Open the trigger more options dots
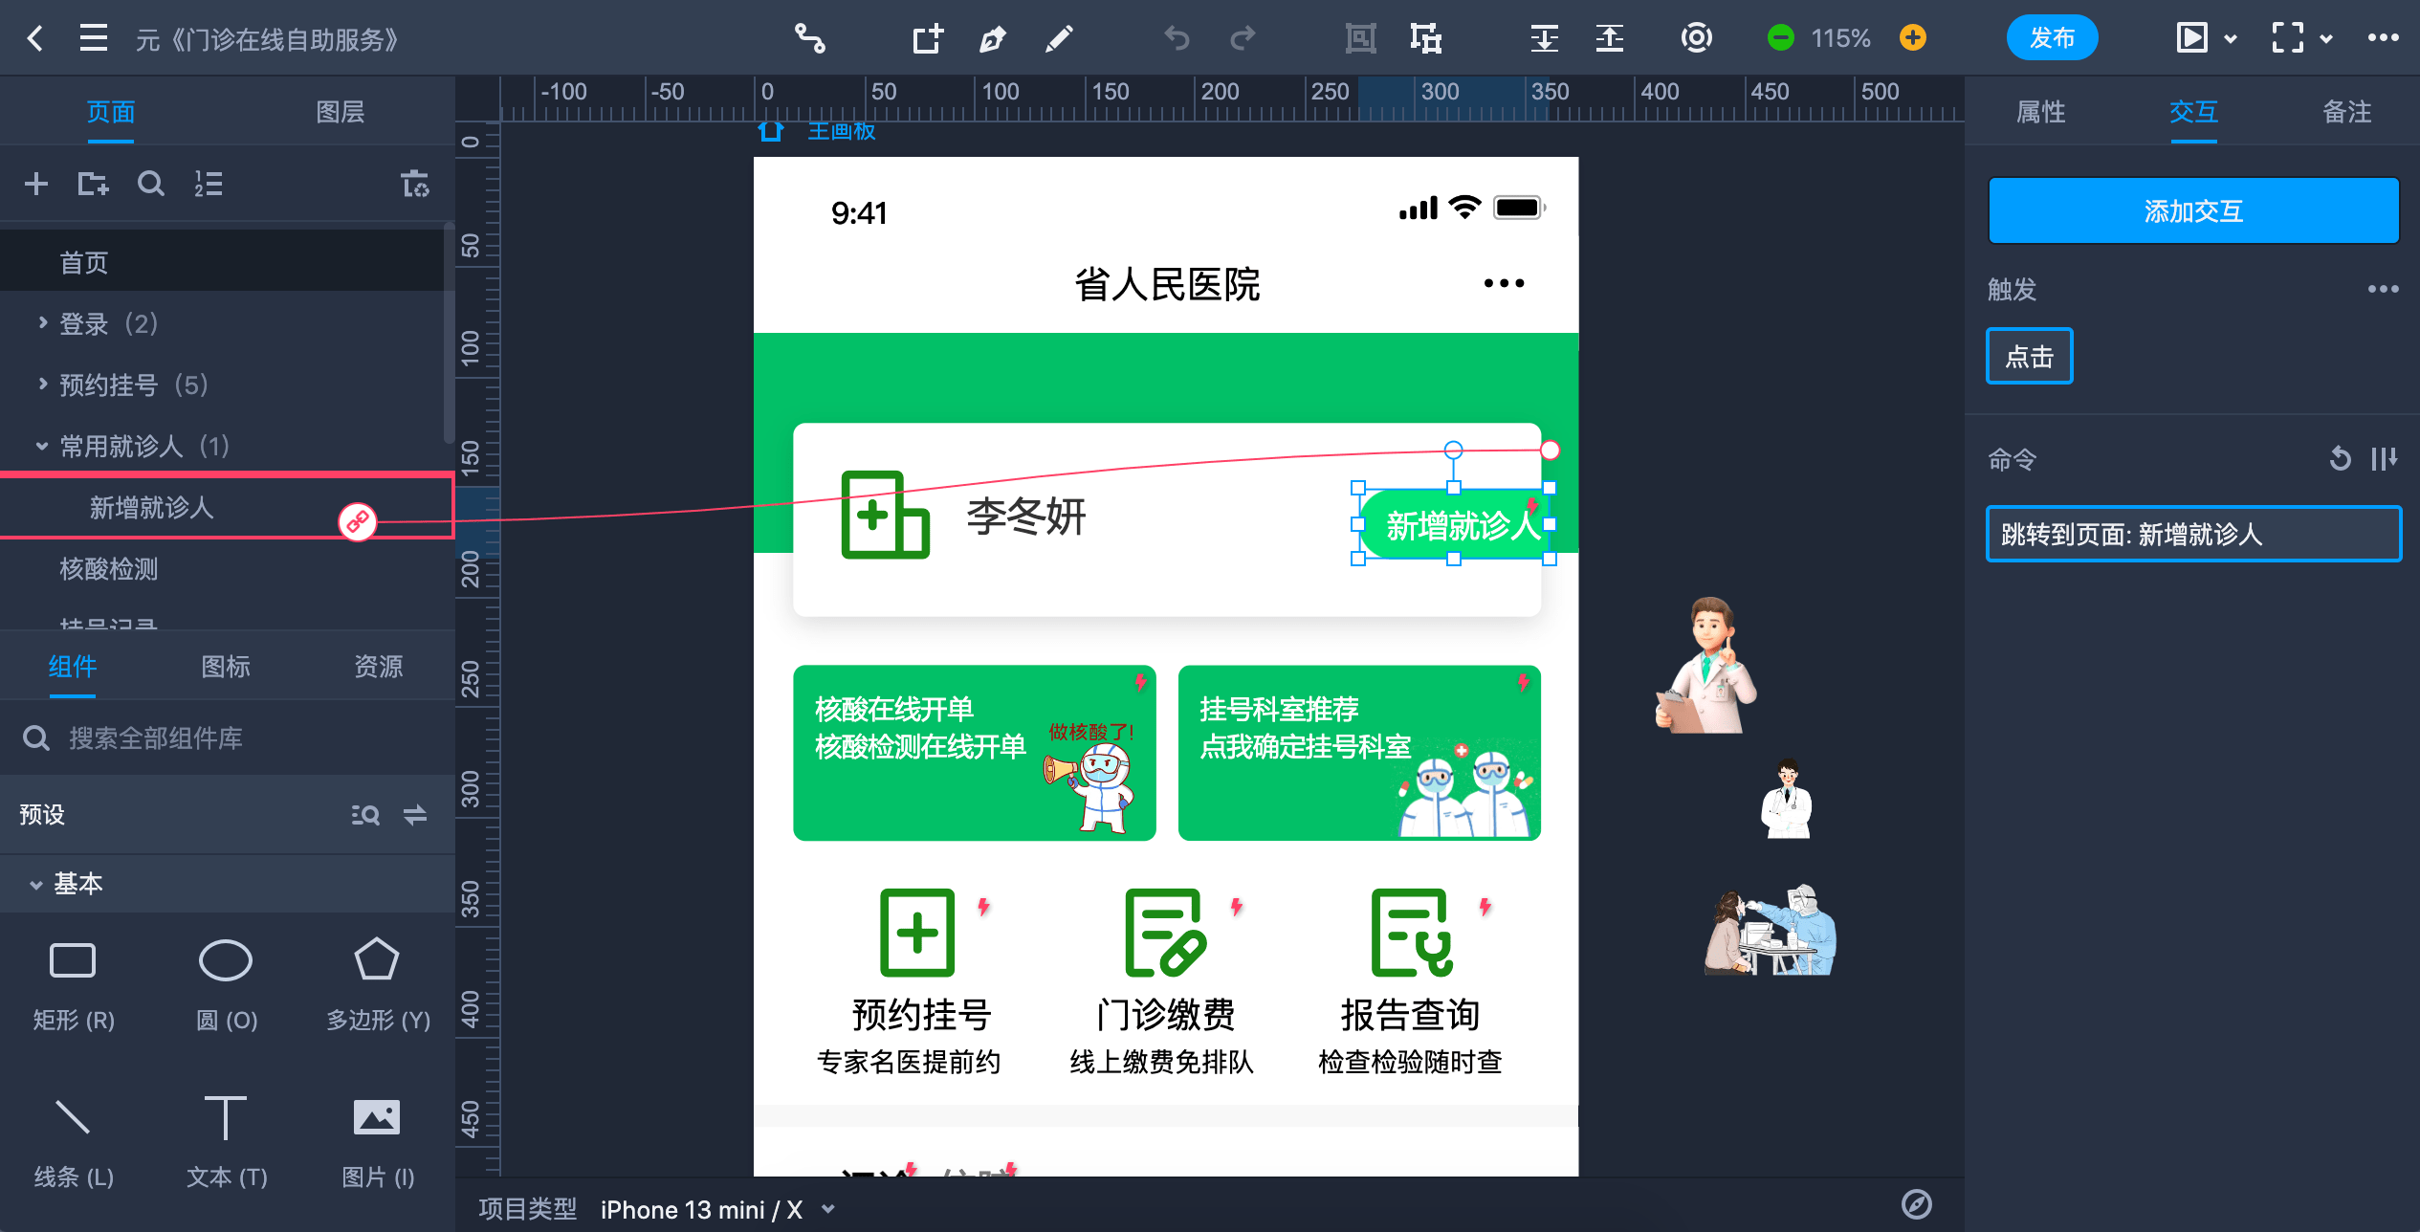Image resolution: width=2420 pixels, height=1232 pixels. coord(2383,289)
